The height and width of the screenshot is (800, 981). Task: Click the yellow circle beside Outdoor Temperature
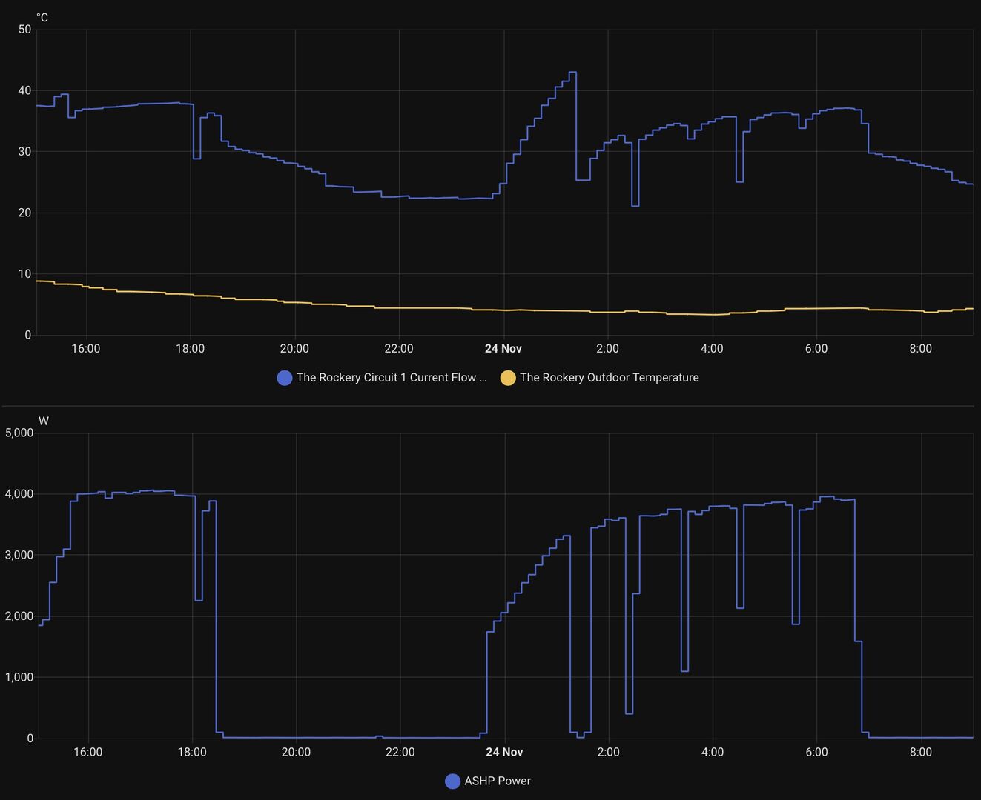508,378
